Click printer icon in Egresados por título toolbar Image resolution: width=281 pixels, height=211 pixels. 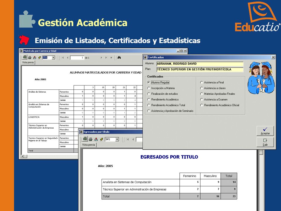coord(90,139)
